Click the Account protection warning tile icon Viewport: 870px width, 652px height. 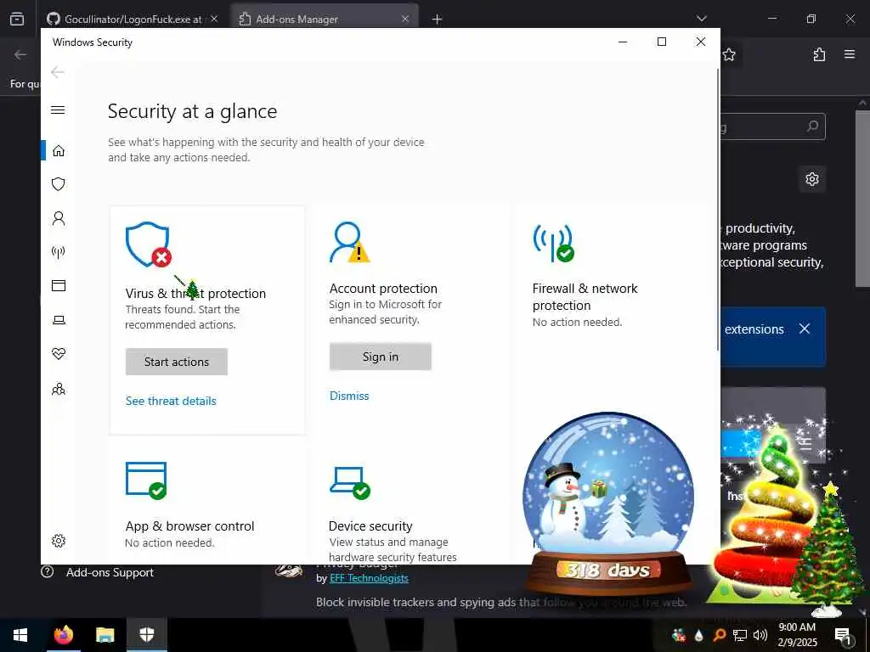[x=349, y=242]
